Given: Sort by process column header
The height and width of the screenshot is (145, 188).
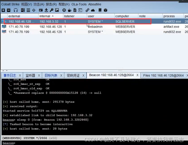Looking at the screenshot, I should click(173, 16).
